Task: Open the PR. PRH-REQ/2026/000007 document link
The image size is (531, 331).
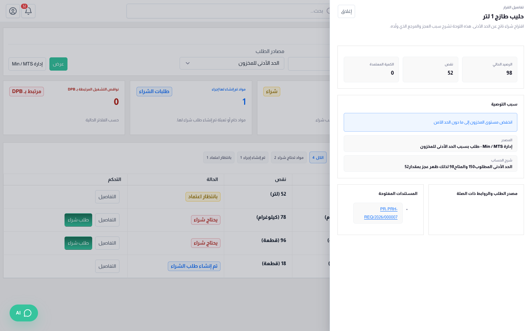Action: pos(381,213)
